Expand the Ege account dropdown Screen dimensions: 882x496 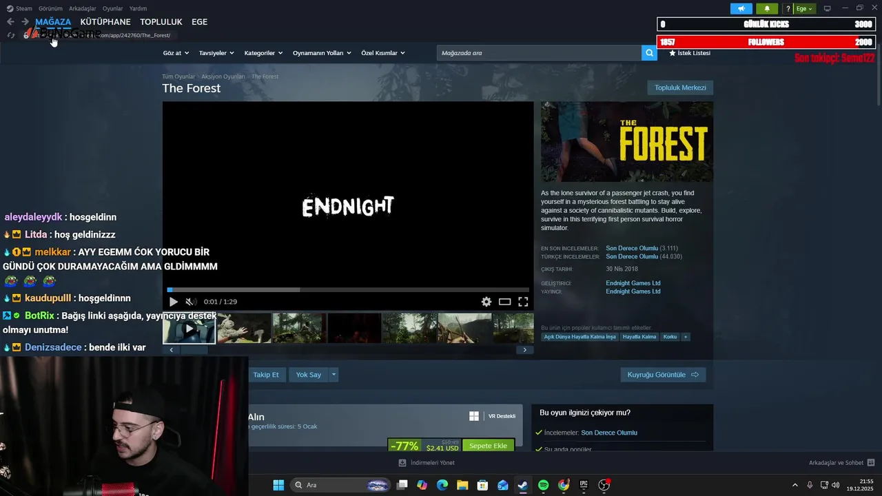pos(804,8)
